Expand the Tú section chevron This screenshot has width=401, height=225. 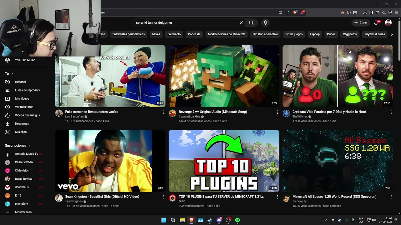point(12,74)
